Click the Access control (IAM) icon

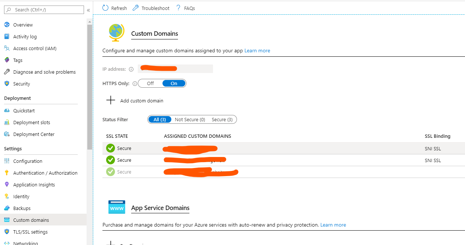[7, 48]
